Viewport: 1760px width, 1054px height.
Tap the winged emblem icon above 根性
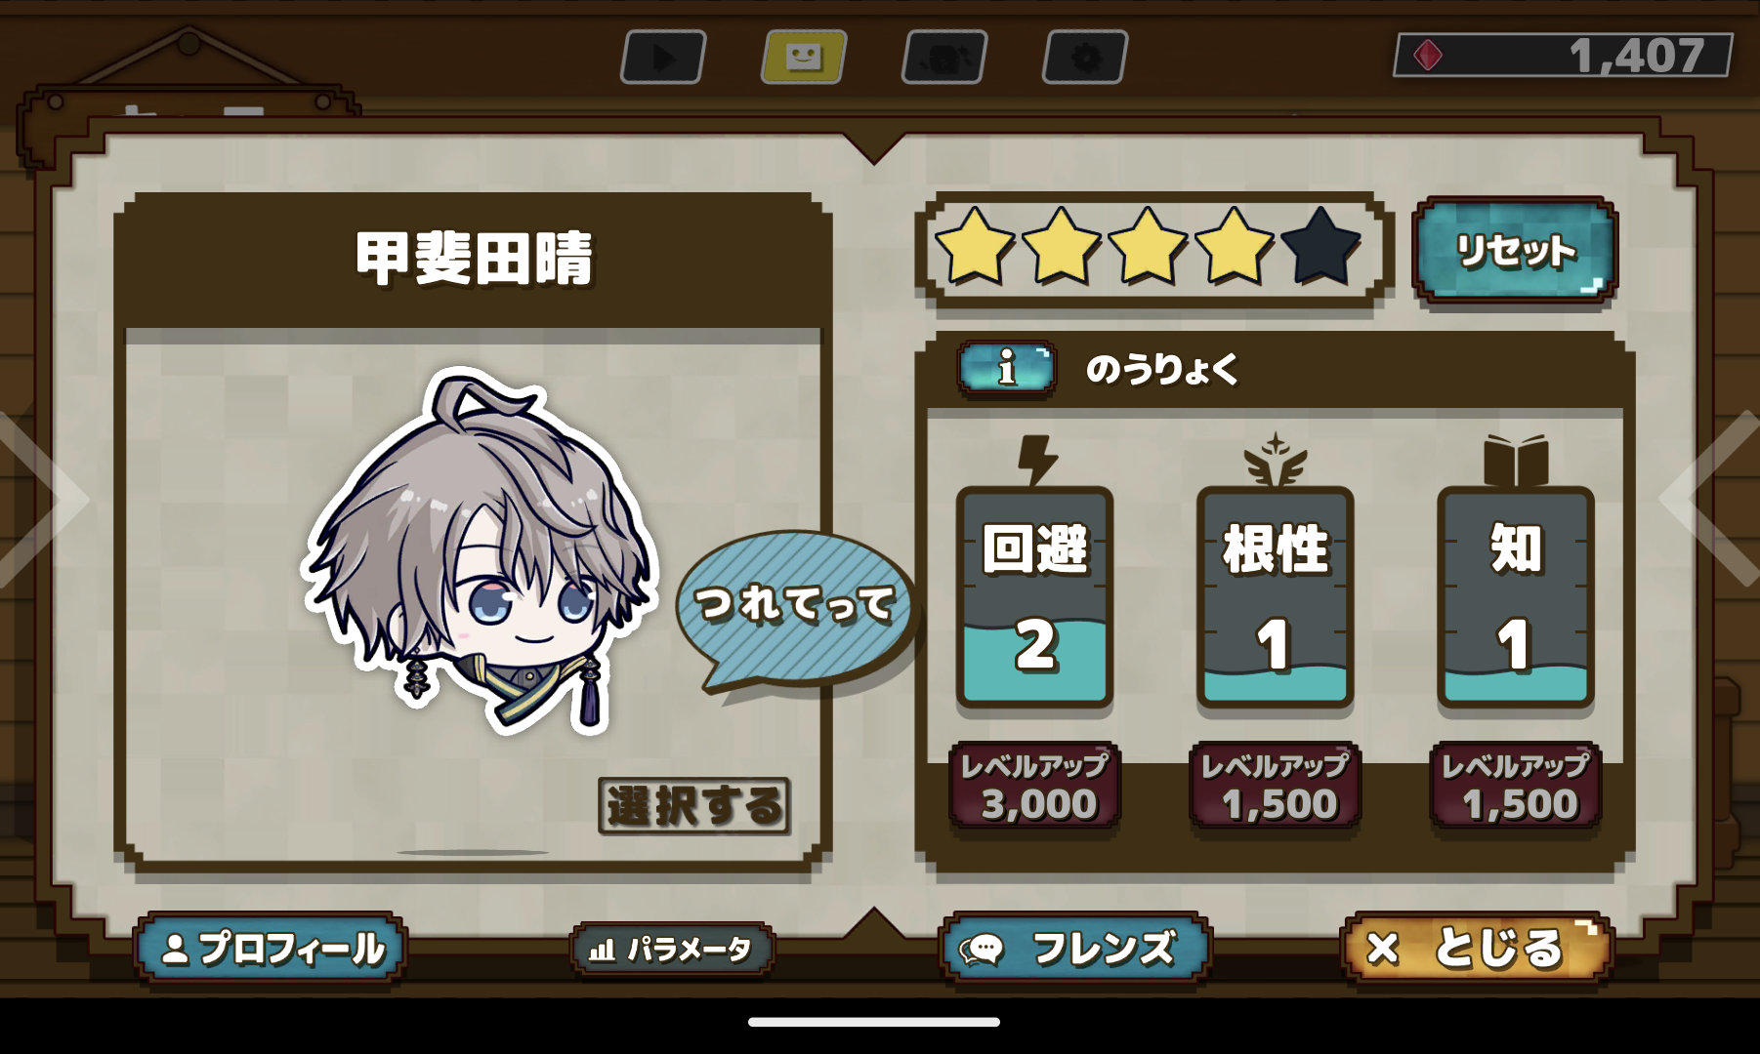pos(1275,459)
